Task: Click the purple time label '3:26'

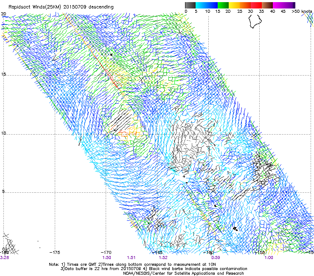Action: [x=4, y=258]
